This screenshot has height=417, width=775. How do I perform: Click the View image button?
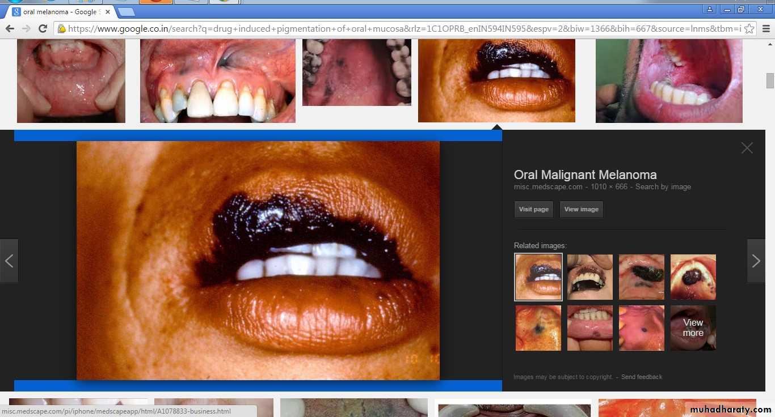(581, 209)
